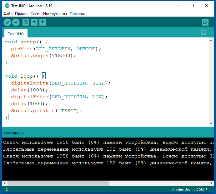Click the 'pinMode(LED_BUILTIN, OUTPUT);' line
The image size is (216, 194).
[x=56, y=49]
